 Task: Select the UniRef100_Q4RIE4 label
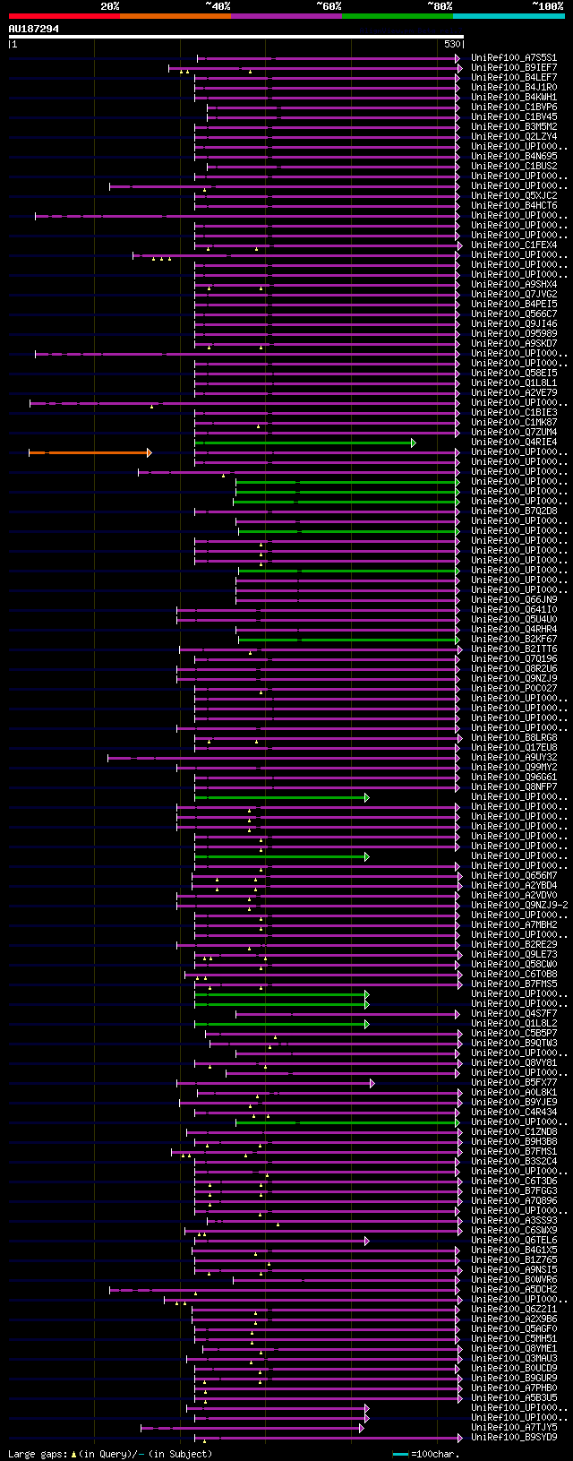[x=514, y=443]
